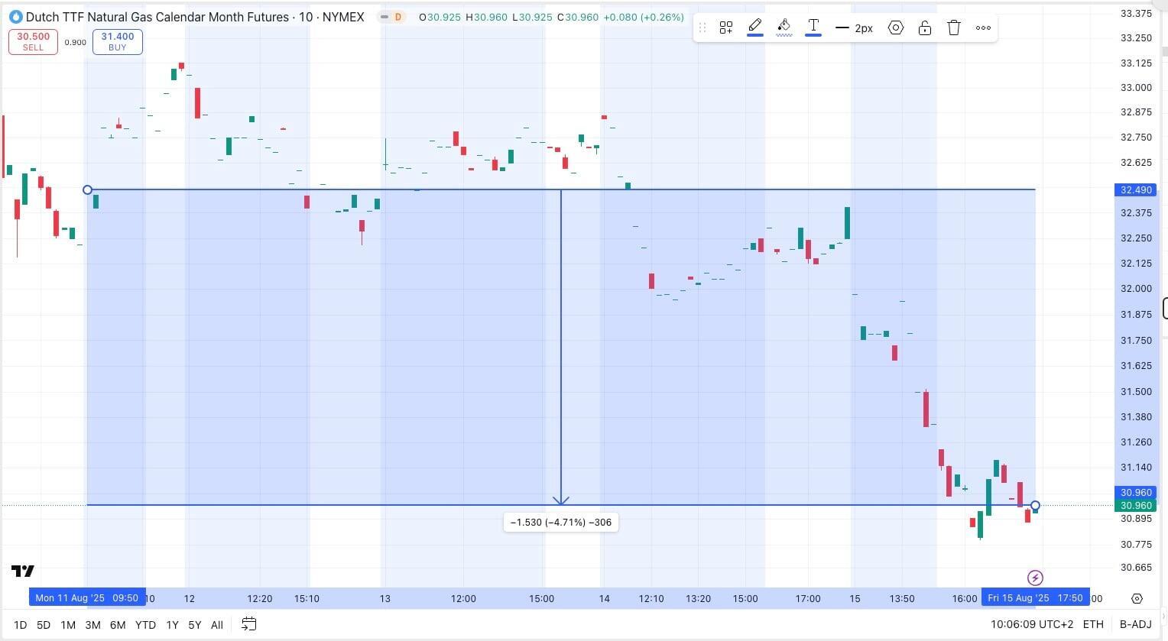Click the 0.900 spread value

point(75,43)
